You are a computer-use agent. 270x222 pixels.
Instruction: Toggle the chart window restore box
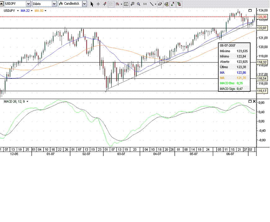coord(250,10)
